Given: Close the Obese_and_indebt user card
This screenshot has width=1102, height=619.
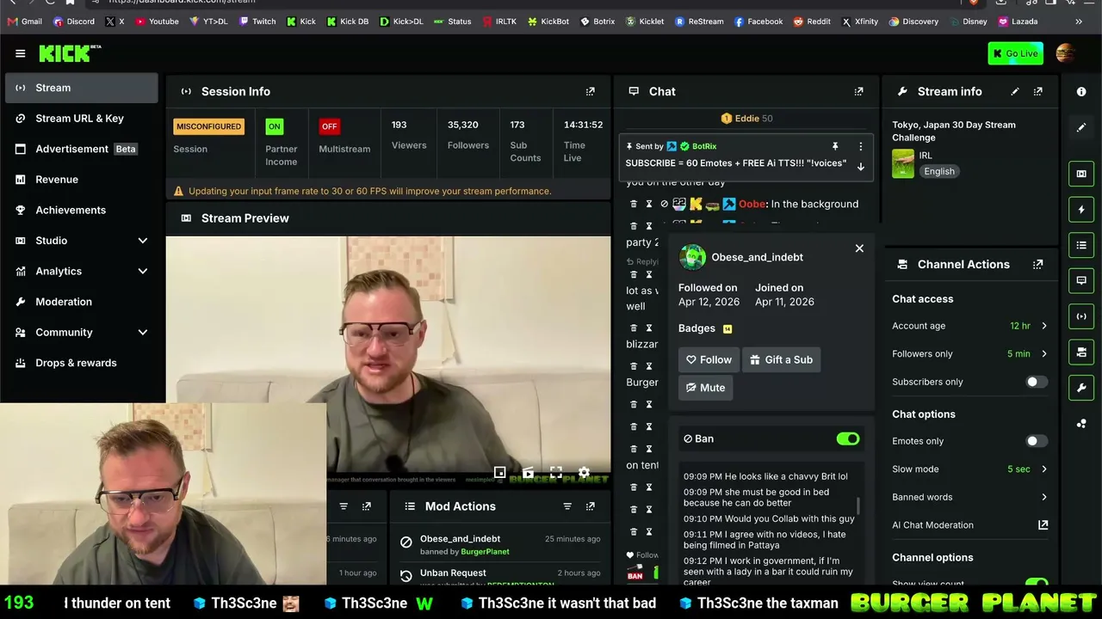Looking at the screenshot, I should [x=859, y=248].
